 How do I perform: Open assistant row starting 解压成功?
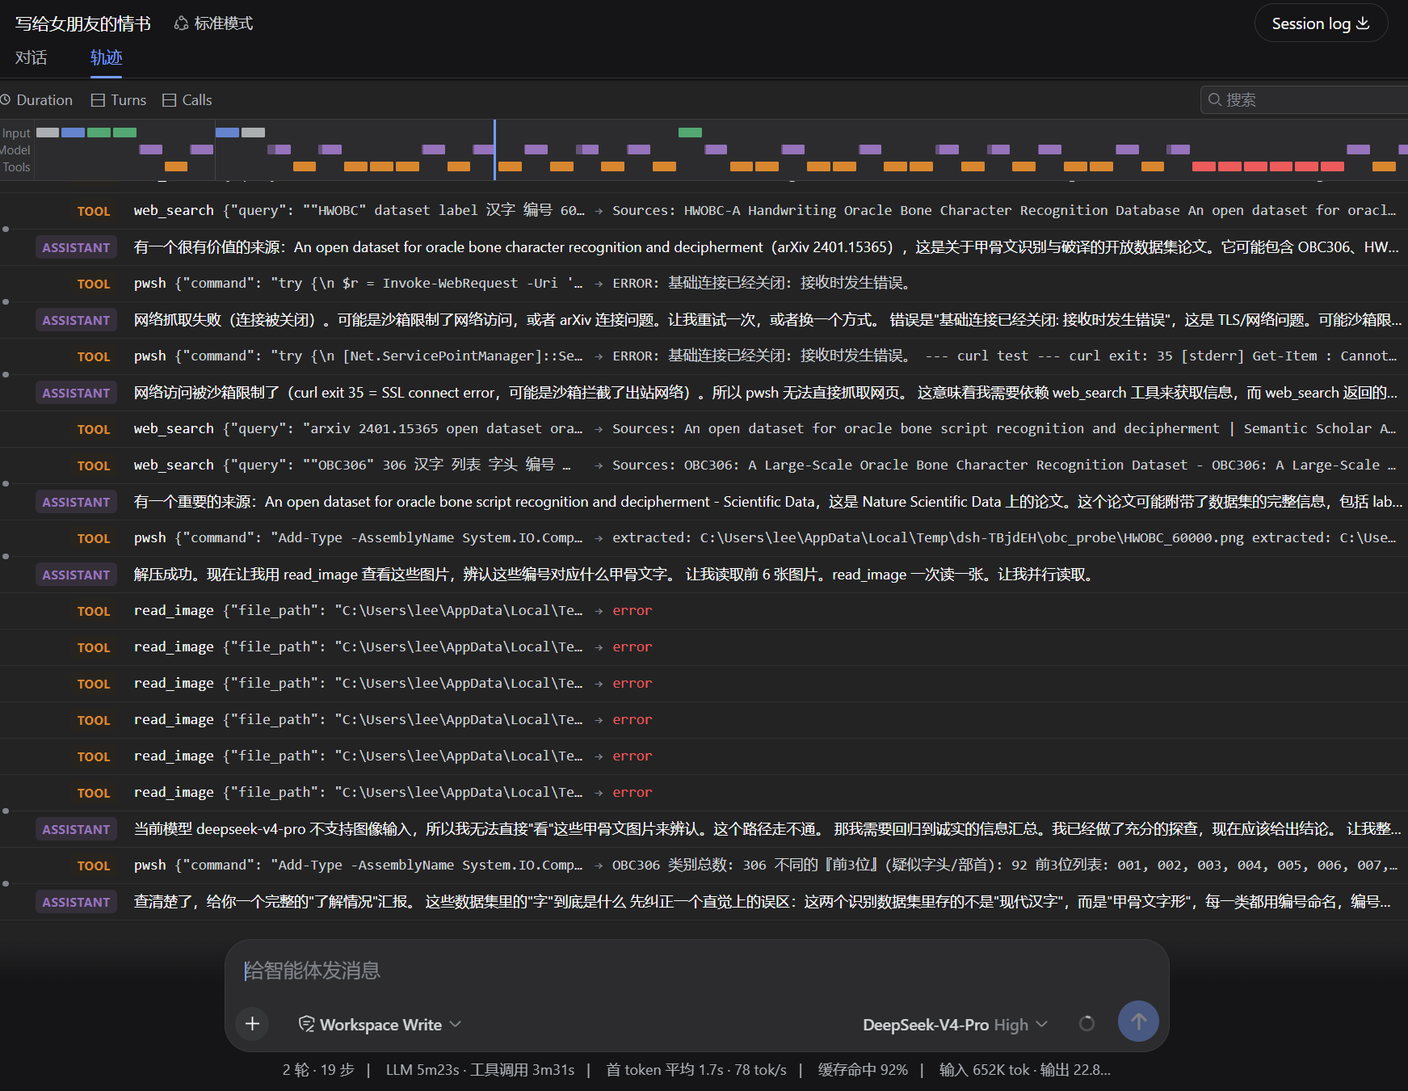point(704,575)
